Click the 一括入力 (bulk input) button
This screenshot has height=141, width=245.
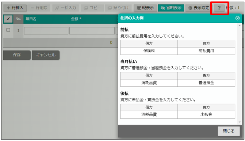click(x=66, y=8)
